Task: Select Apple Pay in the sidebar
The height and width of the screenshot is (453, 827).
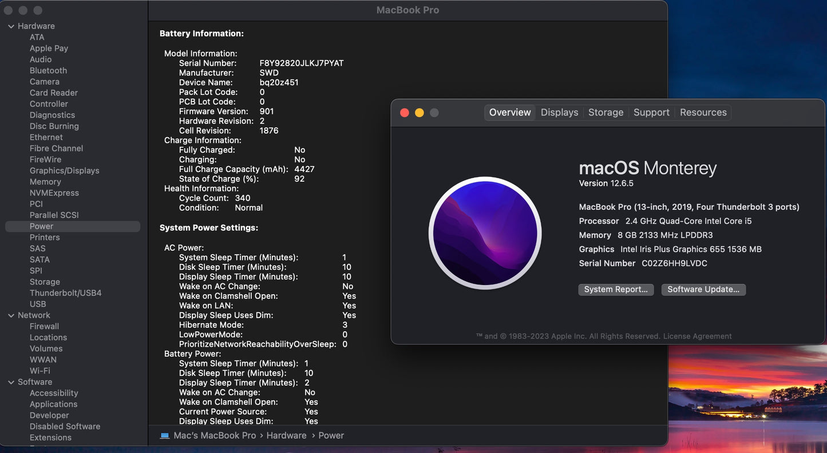Action: pyautogui.click(x=49, y=49)
